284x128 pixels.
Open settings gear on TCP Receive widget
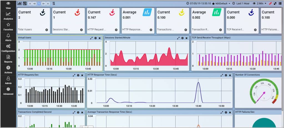coord(255,30)
